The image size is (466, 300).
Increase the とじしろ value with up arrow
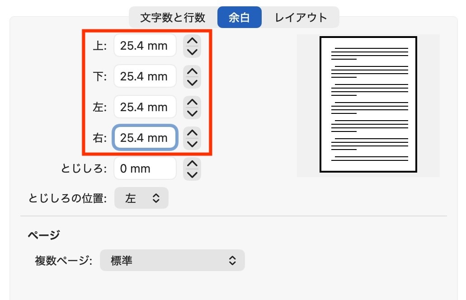click(x=192, y=164)
